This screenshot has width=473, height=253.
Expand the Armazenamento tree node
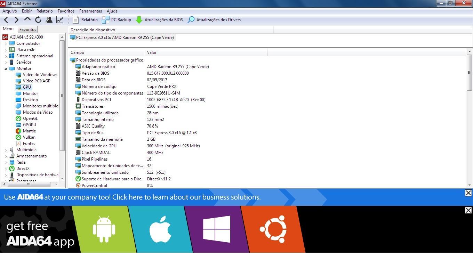6,156
